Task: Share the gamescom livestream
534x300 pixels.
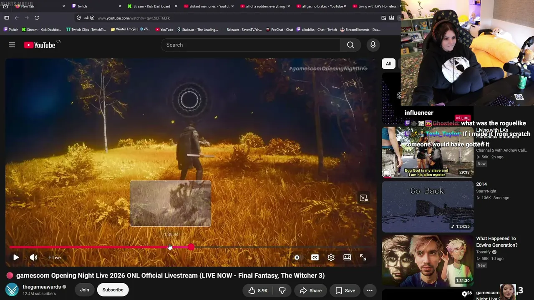Action: 310,290
